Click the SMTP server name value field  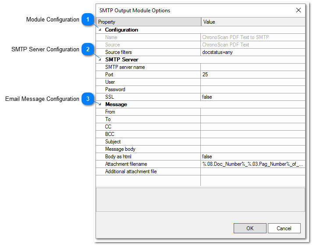coord(253,67)
